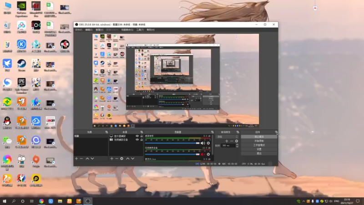Screen dimensions: 364x205
Task: Open the 编辑(E) menu
Action: [89, 30]
